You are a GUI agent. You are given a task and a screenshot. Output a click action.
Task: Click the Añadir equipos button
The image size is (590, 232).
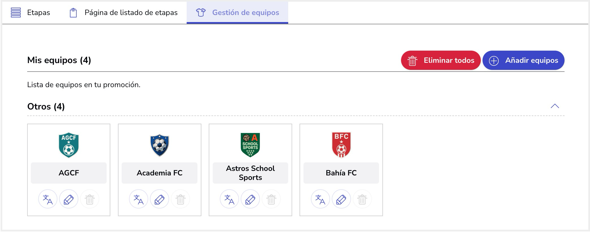[524, 60]
